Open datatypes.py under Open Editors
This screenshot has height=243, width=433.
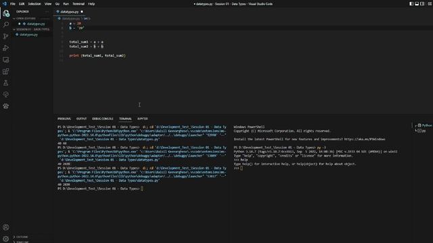[35, 24]
